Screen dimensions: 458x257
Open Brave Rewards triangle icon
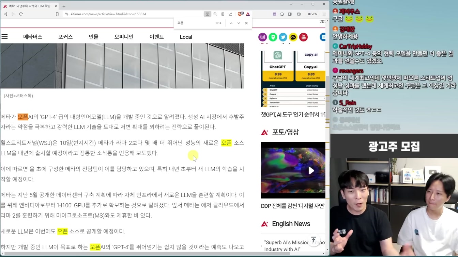pyautogui.click(x=248, y=14)
